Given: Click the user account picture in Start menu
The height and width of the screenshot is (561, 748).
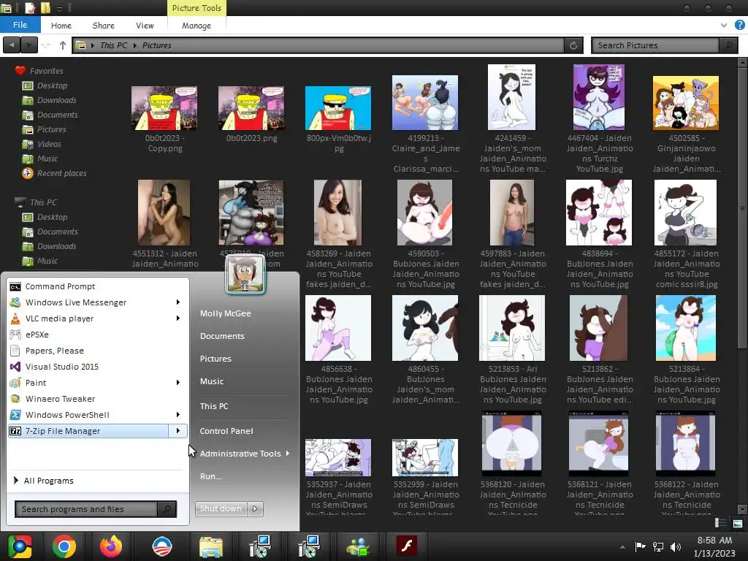Looking at the screenshot, I should click(245, 275).
